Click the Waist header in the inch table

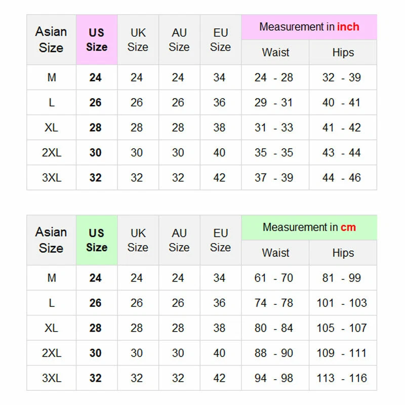click(275, 53)
